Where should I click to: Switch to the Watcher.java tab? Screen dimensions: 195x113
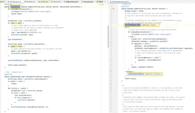point(57,2)
